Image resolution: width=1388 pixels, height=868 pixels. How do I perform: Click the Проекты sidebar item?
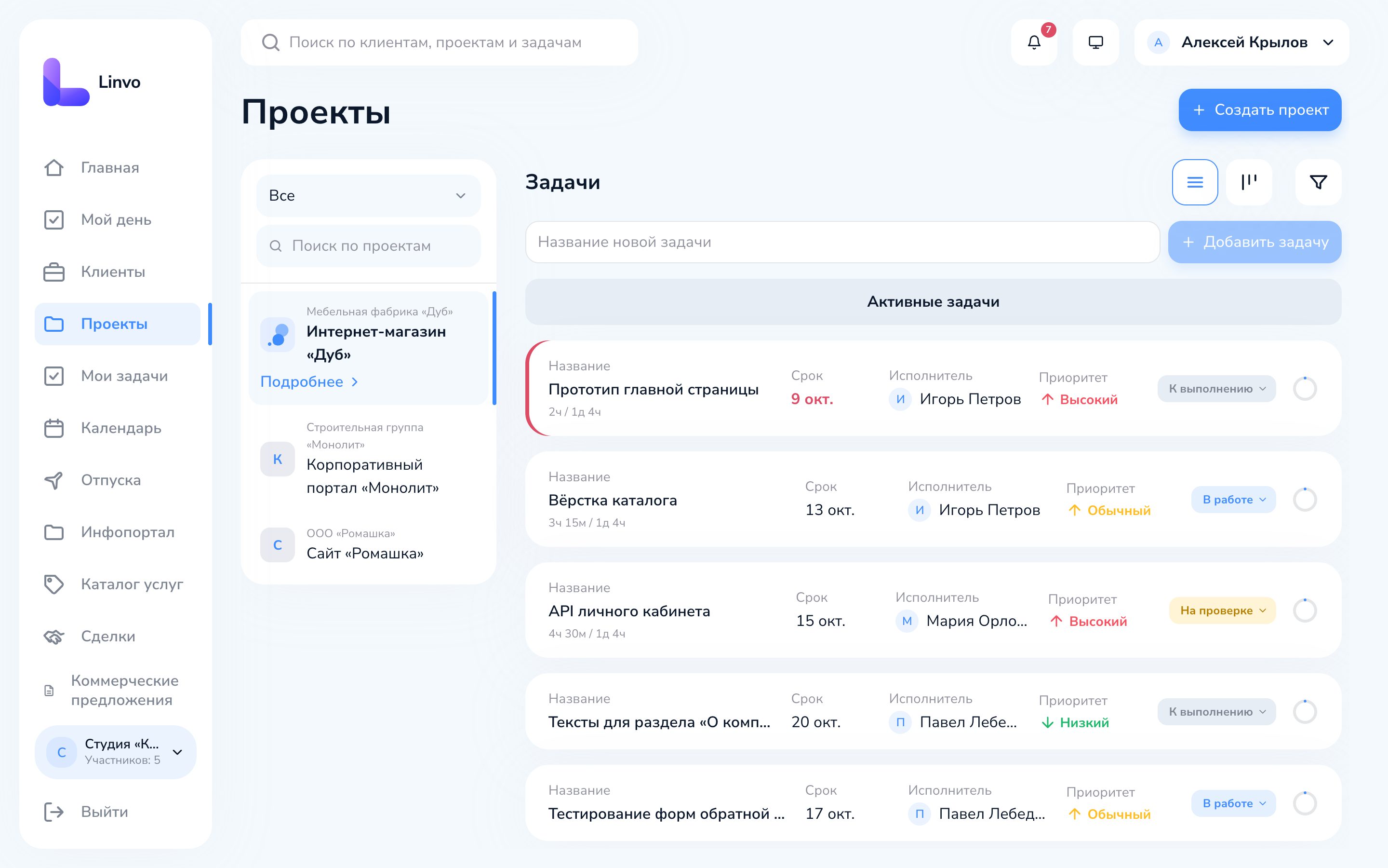(x=118, y=325)
